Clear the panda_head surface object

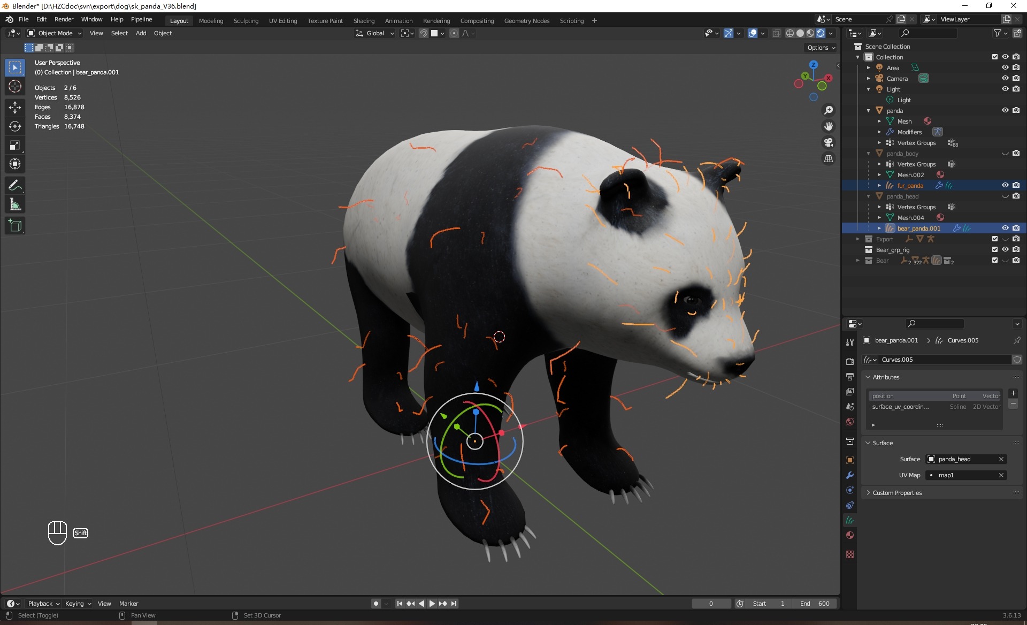pos(1001,459)
